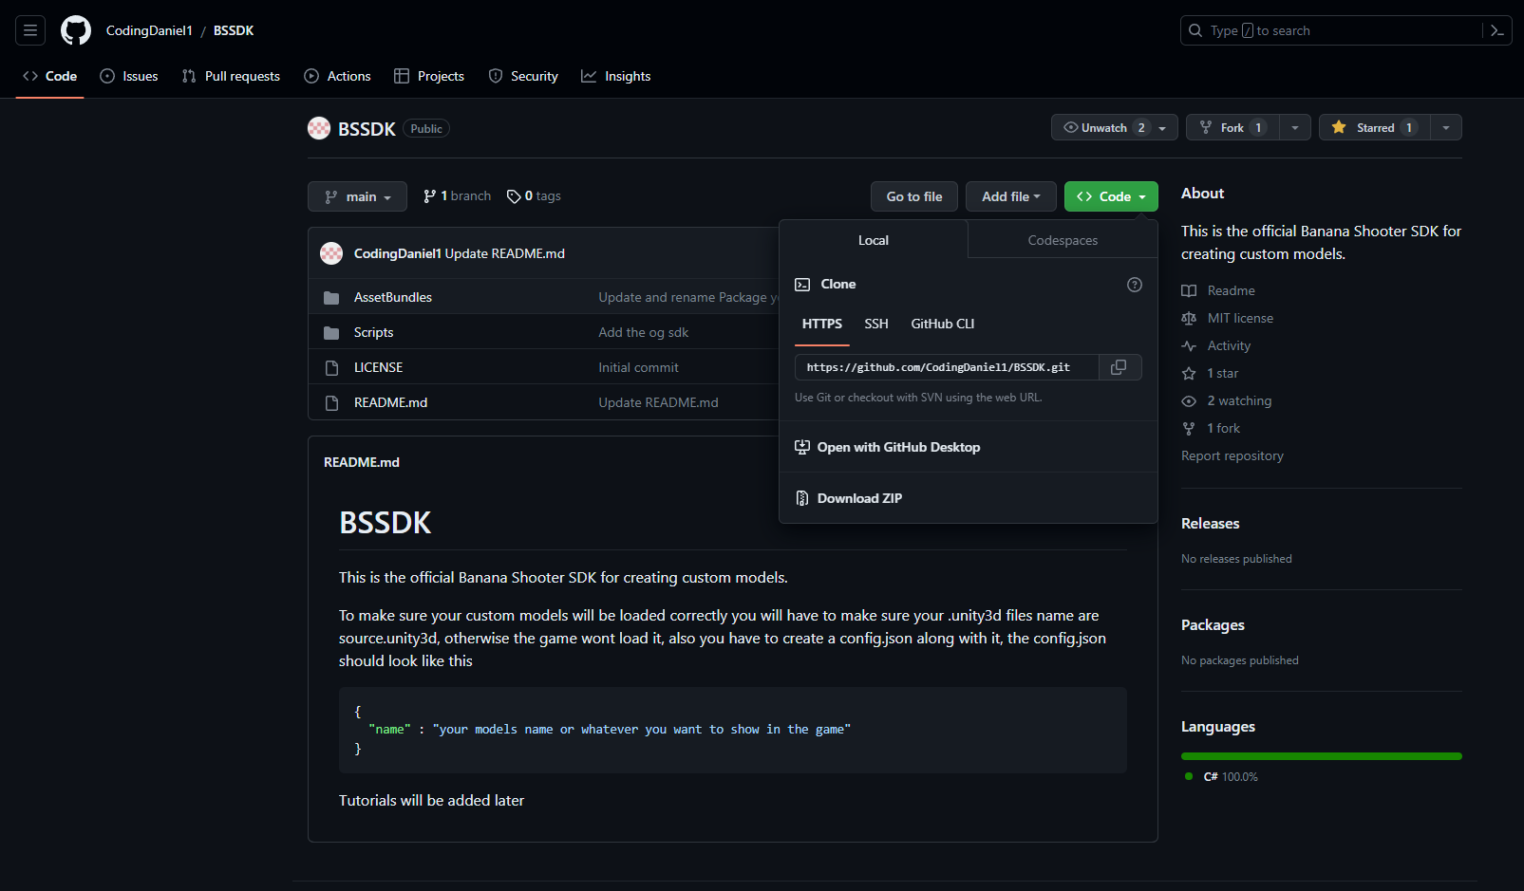This screenshot has width=1524, height=891.
Task: Switch to the Codespaces tab
Action: (x=1063, y=240)
